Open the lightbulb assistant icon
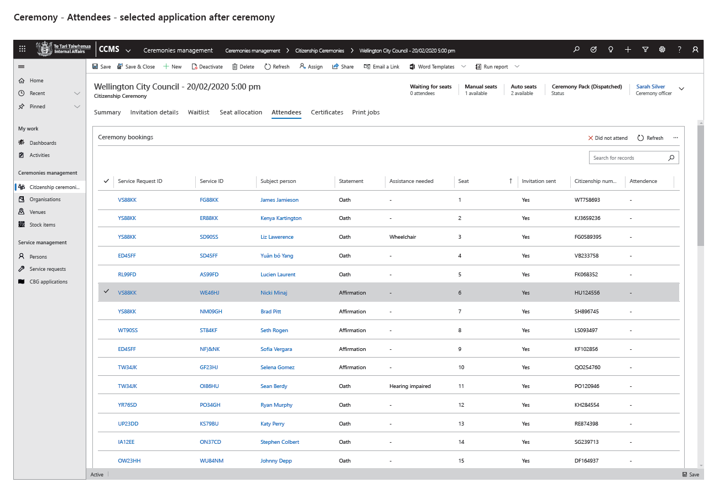Screen dimensions: 719x493 click(x=611, y=49)
